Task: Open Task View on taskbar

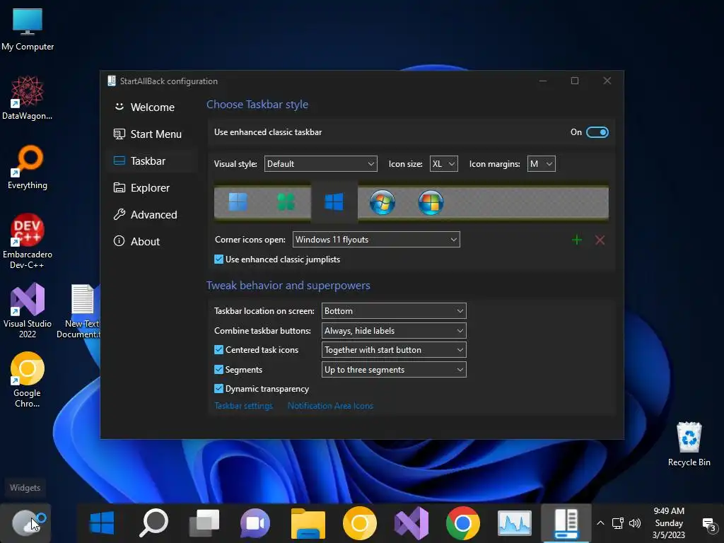Action: coord(204,523)
